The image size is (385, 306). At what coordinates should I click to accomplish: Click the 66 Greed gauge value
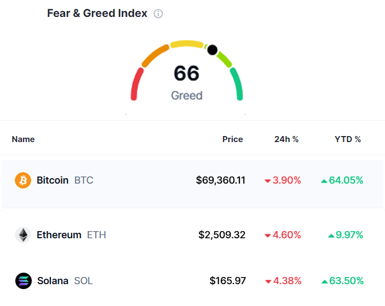pyautogui.click(x=187, y=74)
